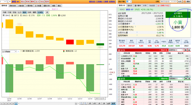Screen dimensions: 192x105
Task: Open the 法人目標(476元) tab
Action: pyautogui.click(x=163, y=6)
